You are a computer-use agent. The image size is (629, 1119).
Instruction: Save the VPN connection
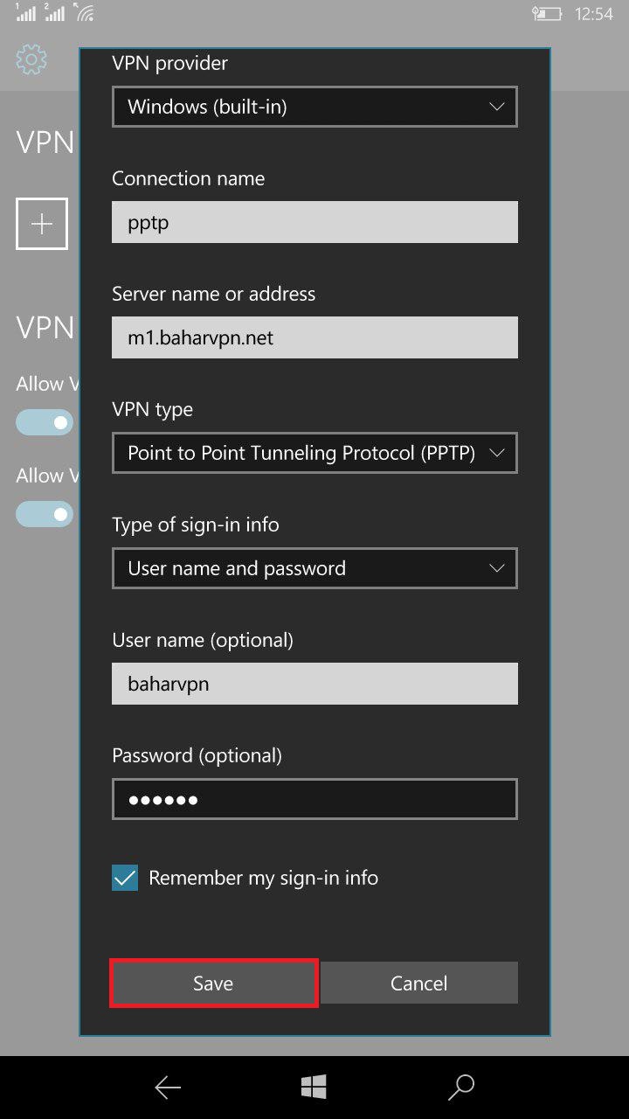pos(213,983)
